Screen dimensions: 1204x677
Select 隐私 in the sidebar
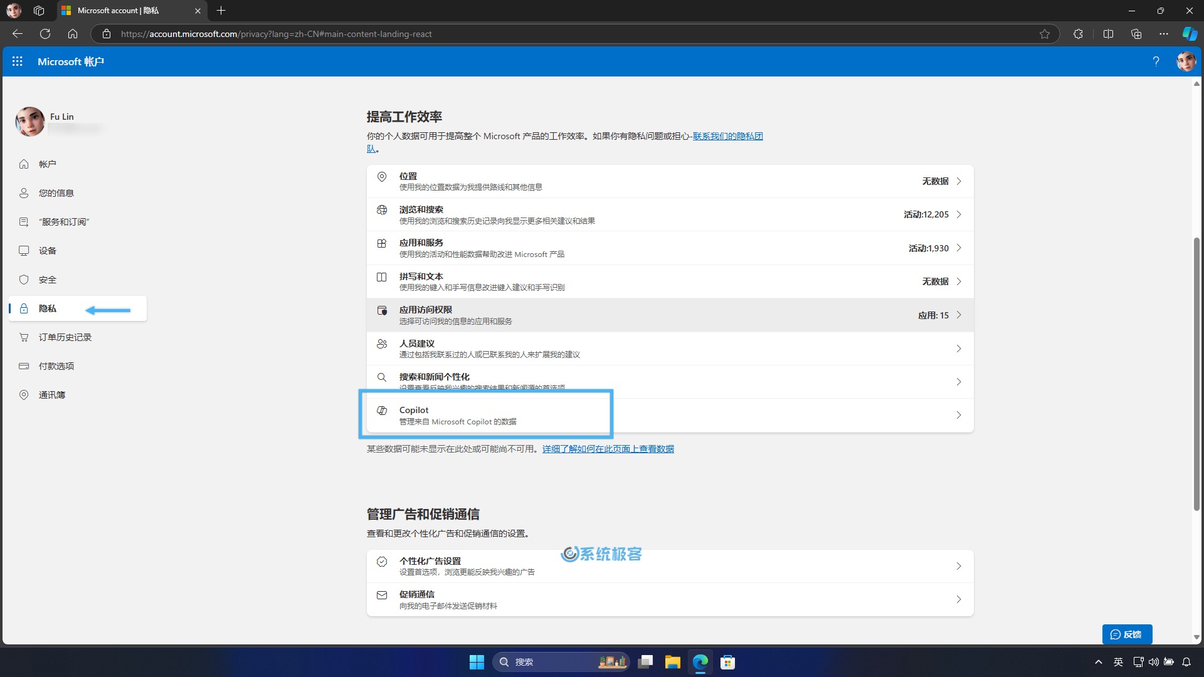(78, 308)
